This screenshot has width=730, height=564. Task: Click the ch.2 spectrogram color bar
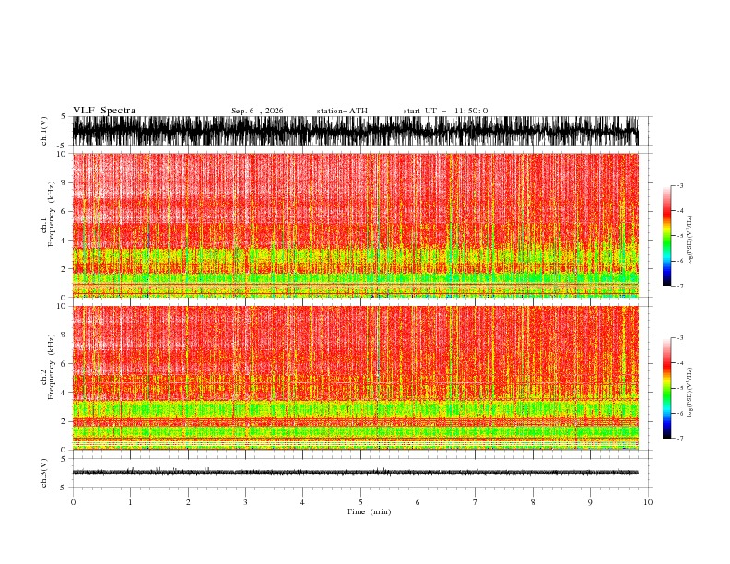(x=666, y=388)
